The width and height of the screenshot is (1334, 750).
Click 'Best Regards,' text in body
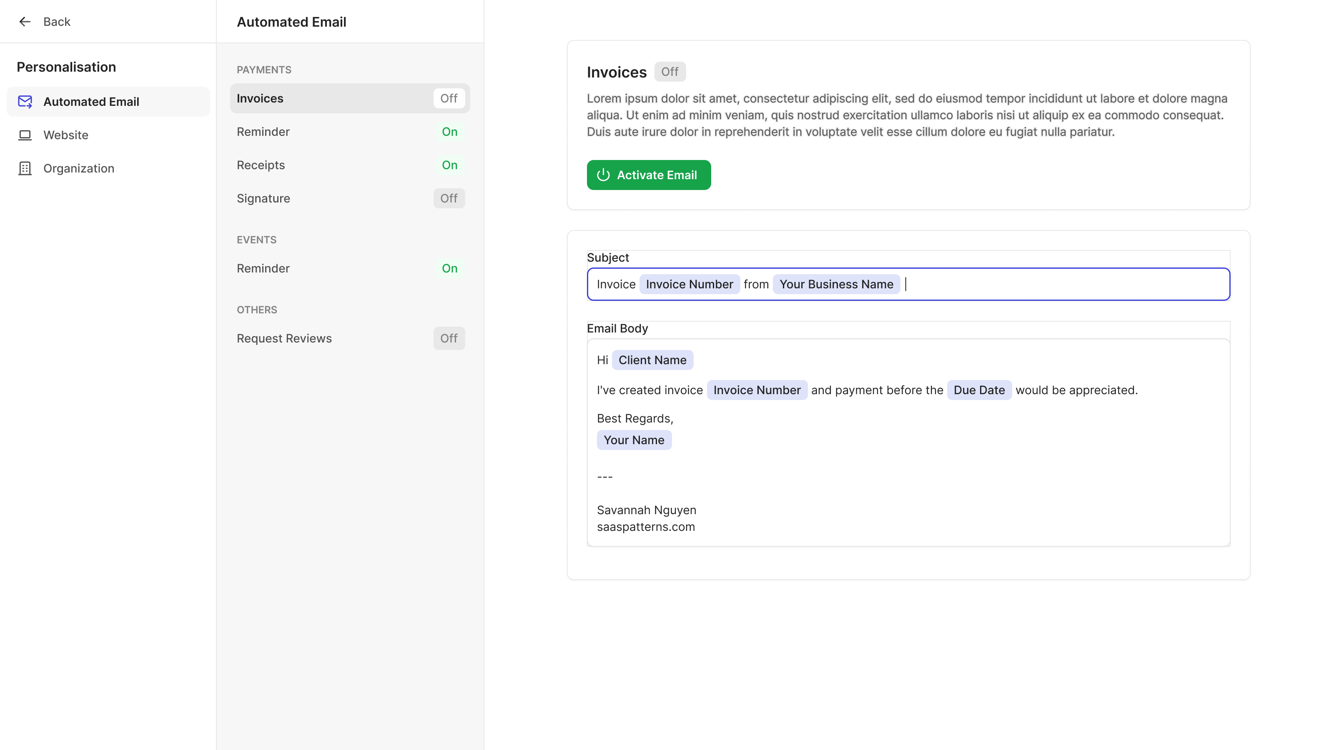pos(635,418)
